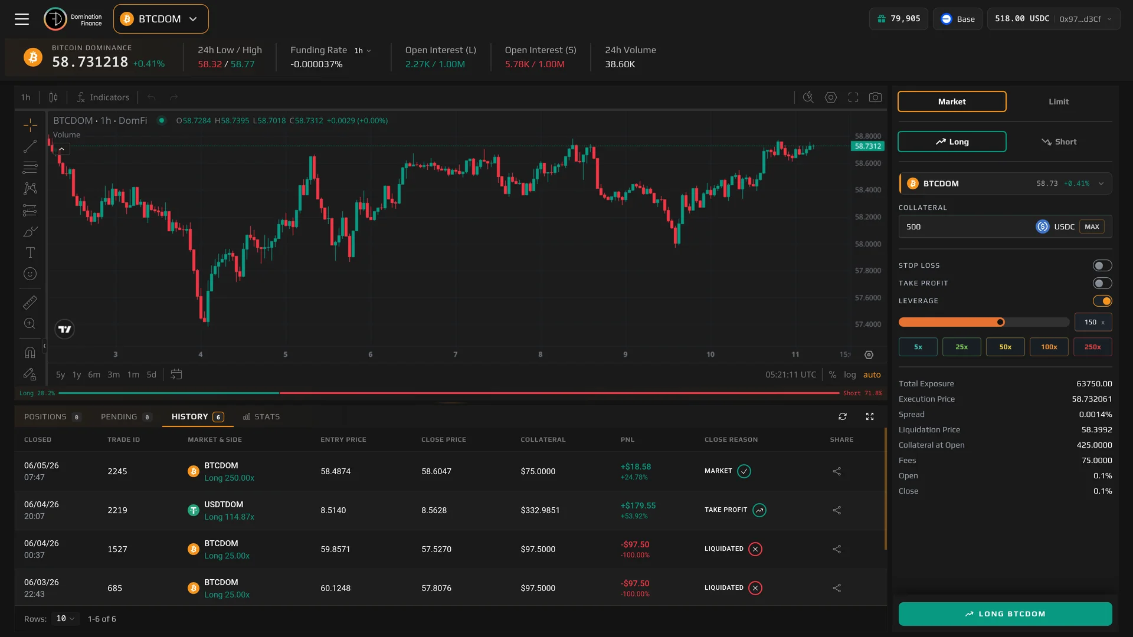This screenshot has height=637, width=1133.
Task: Open the 05:21:11 UTC timezone menu
Action: pos(791,375)
